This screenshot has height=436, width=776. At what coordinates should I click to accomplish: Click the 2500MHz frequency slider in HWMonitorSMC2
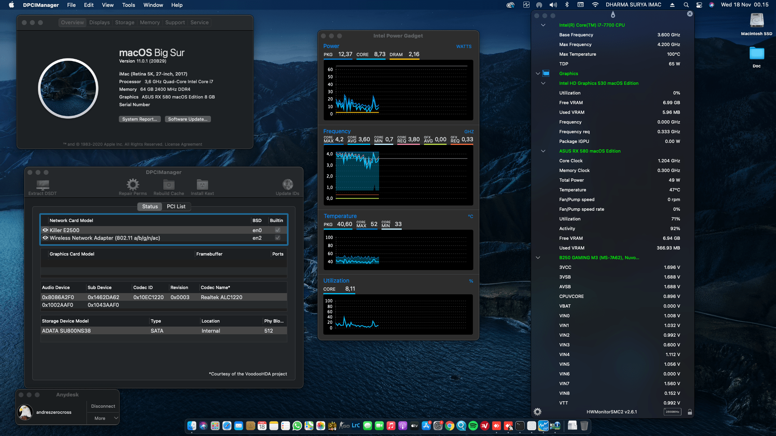672,411
